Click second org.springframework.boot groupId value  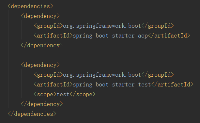tap(102, 75)
